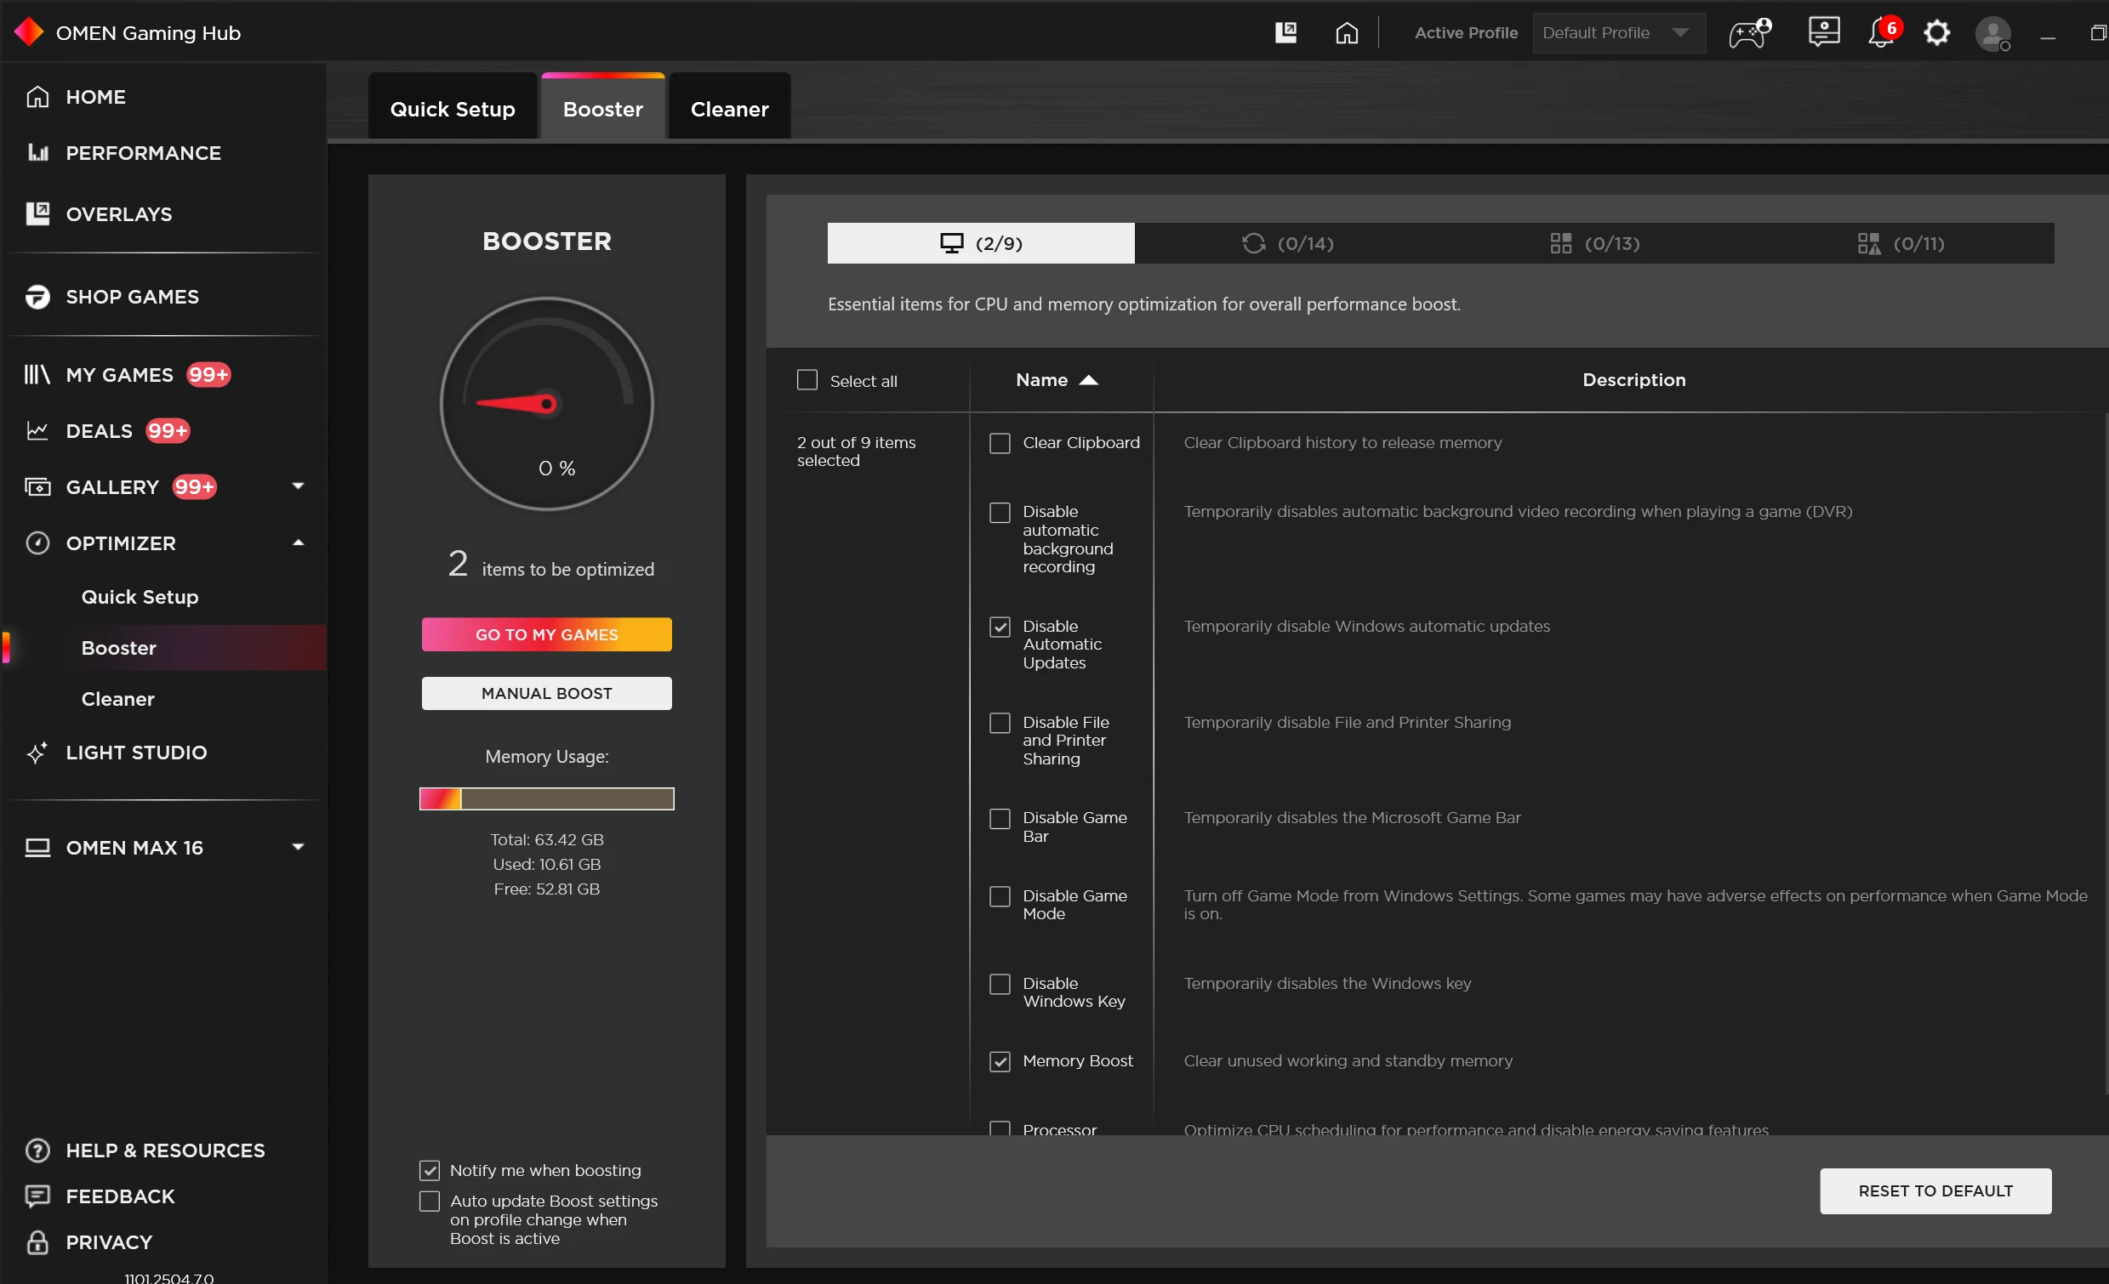The height and width of the screenshot is (1284, 2109).
Task: Click the user account avatar
Action: point(1992,34)
